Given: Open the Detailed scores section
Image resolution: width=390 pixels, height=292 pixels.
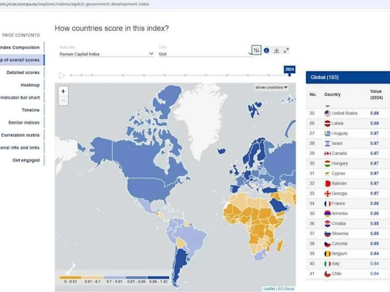Looking at the screenshot, I should pos(23,72).
